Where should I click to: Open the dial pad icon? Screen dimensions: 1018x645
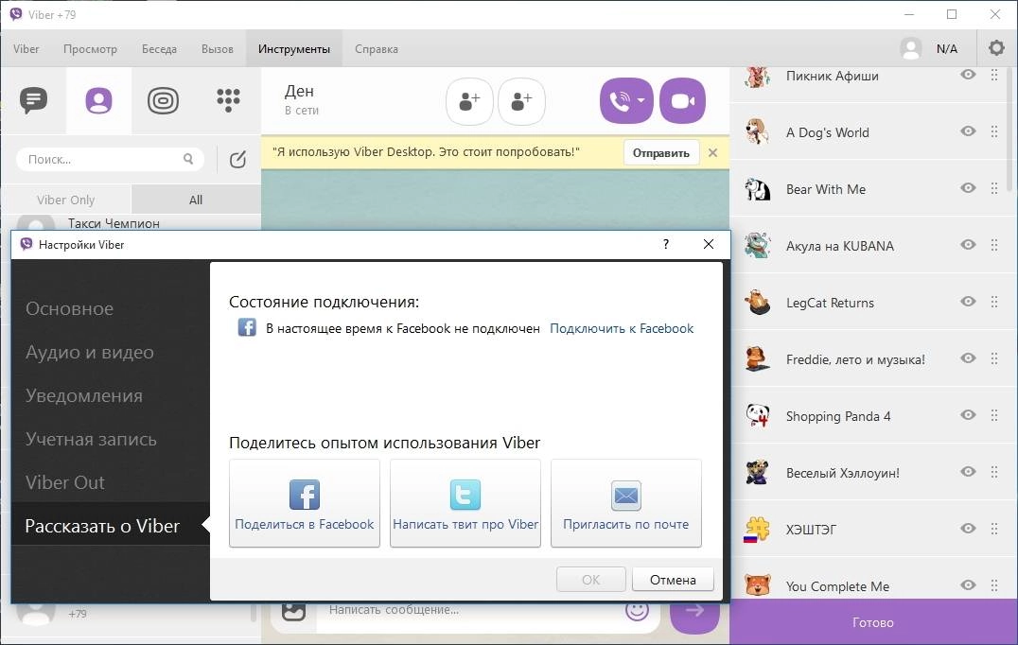228,100
